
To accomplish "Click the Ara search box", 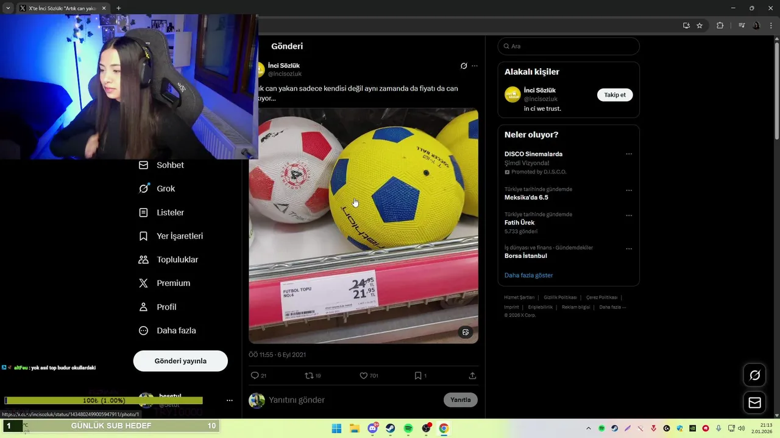I will coord(569,46).
